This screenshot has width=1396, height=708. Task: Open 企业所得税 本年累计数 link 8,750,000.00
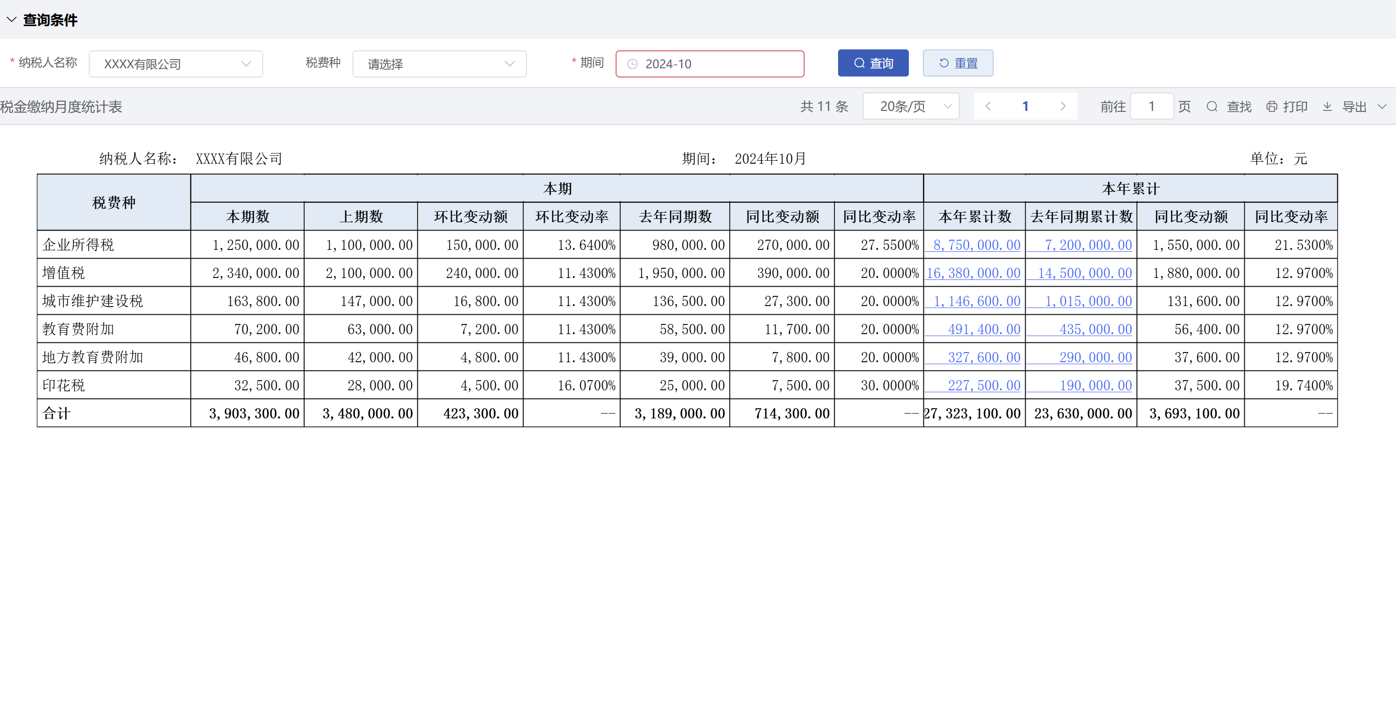click(x=977, y=245)
